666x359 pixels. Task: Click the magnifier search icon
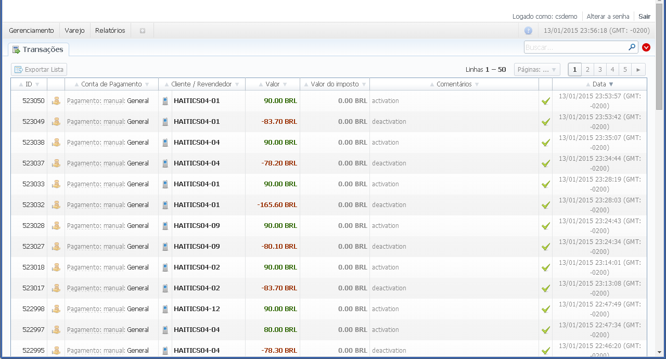tap(632, 47)
